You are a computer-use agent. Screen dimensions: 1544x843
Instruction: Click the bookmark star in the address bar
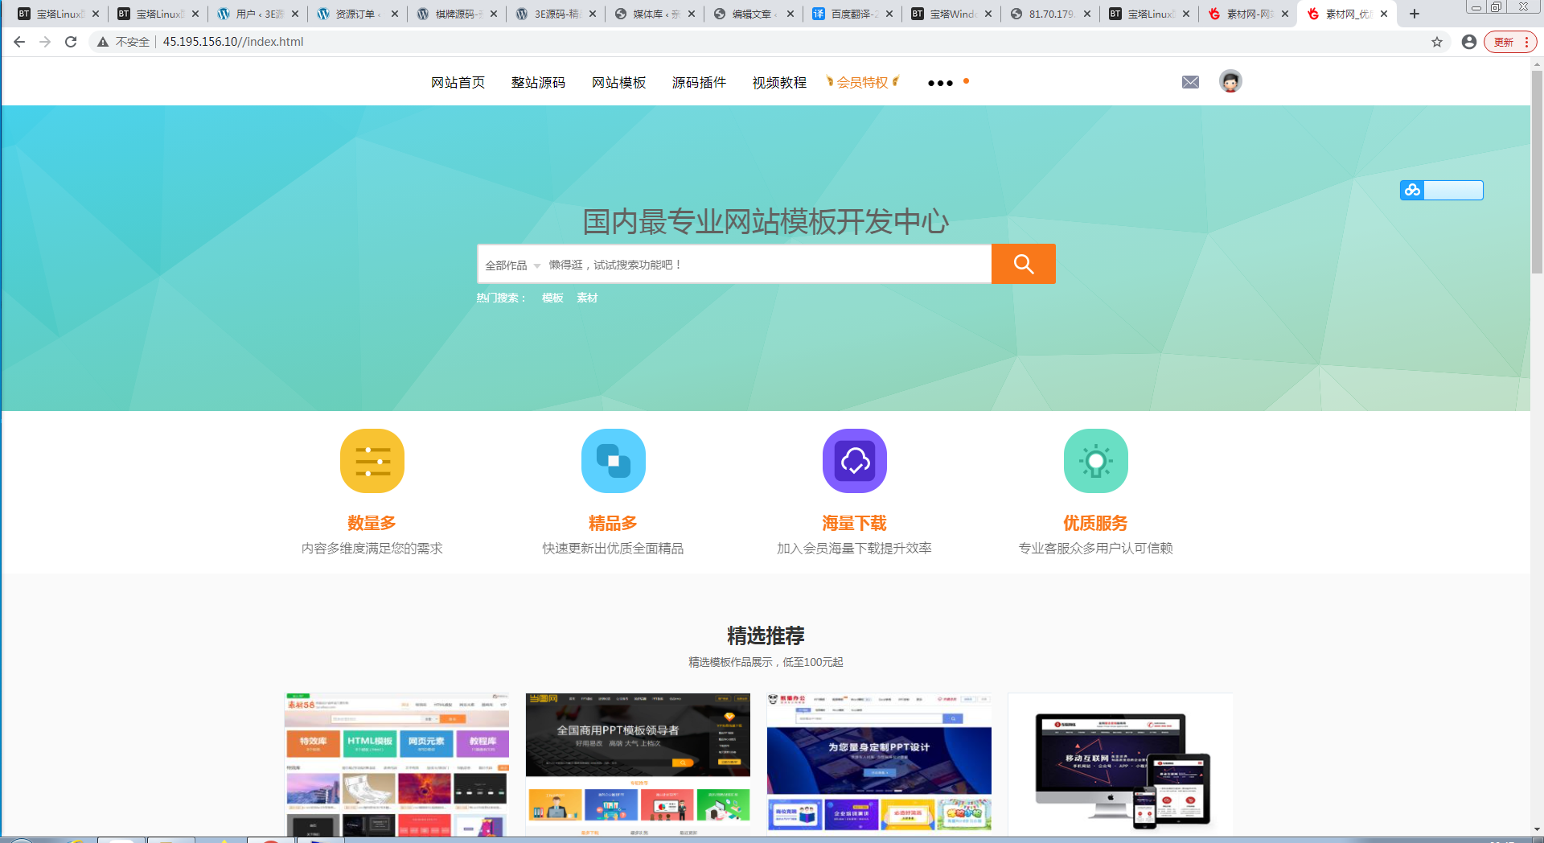point(1436,41)
